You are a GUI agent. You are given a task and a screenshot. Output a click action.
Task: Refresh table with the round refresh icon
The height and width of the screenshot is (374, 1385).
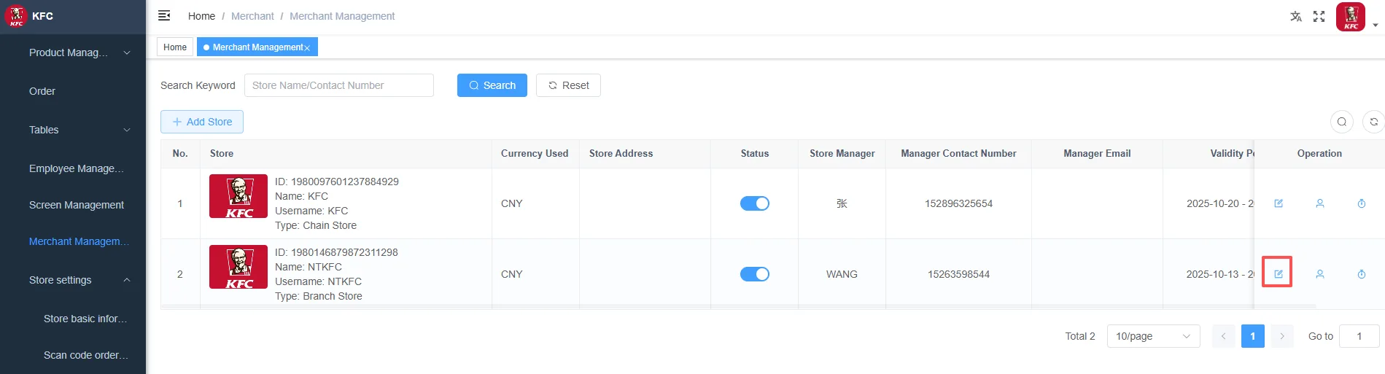[1373, 122]
